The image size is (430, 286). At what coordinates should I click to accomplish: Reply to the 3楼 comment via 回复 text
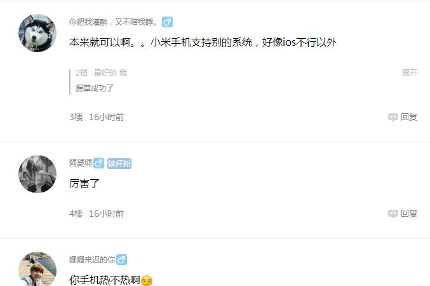[409, 117]
